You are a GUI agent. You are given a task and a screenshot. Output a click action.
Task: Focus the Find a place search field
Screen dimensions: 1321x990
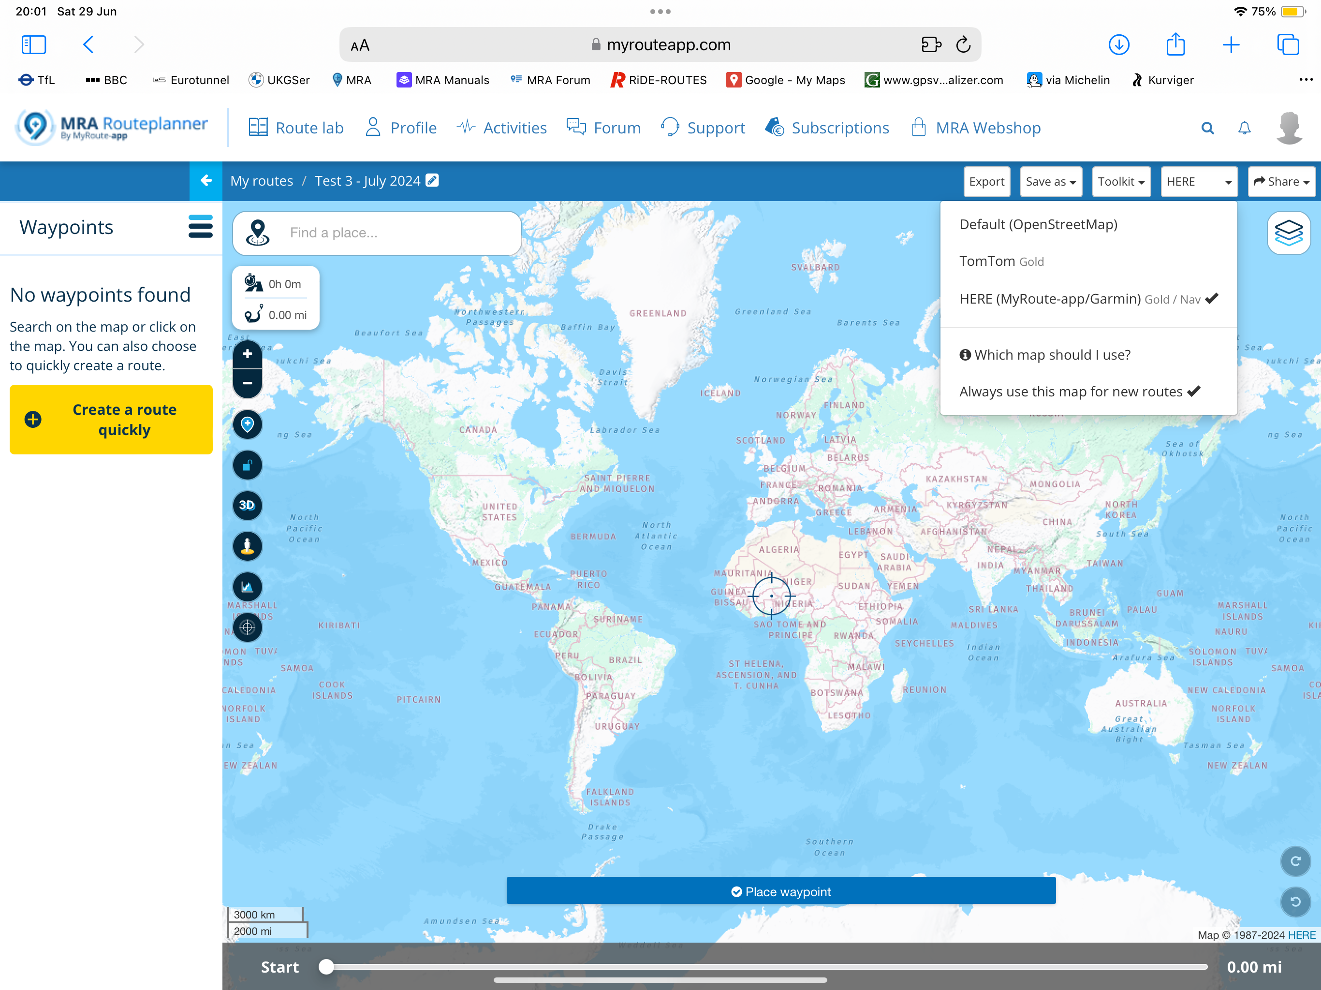coord(378,233)
